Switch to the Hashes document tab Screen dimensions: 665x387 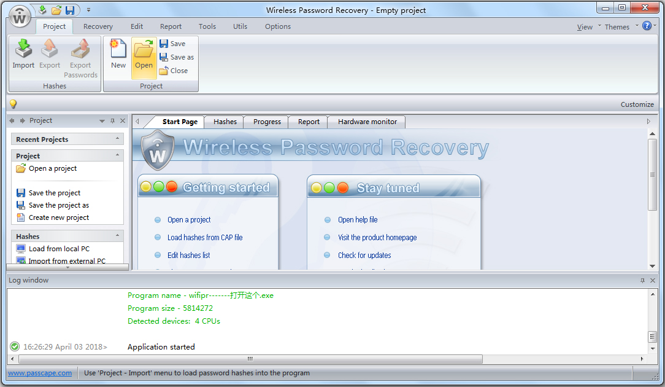point(225,122)
